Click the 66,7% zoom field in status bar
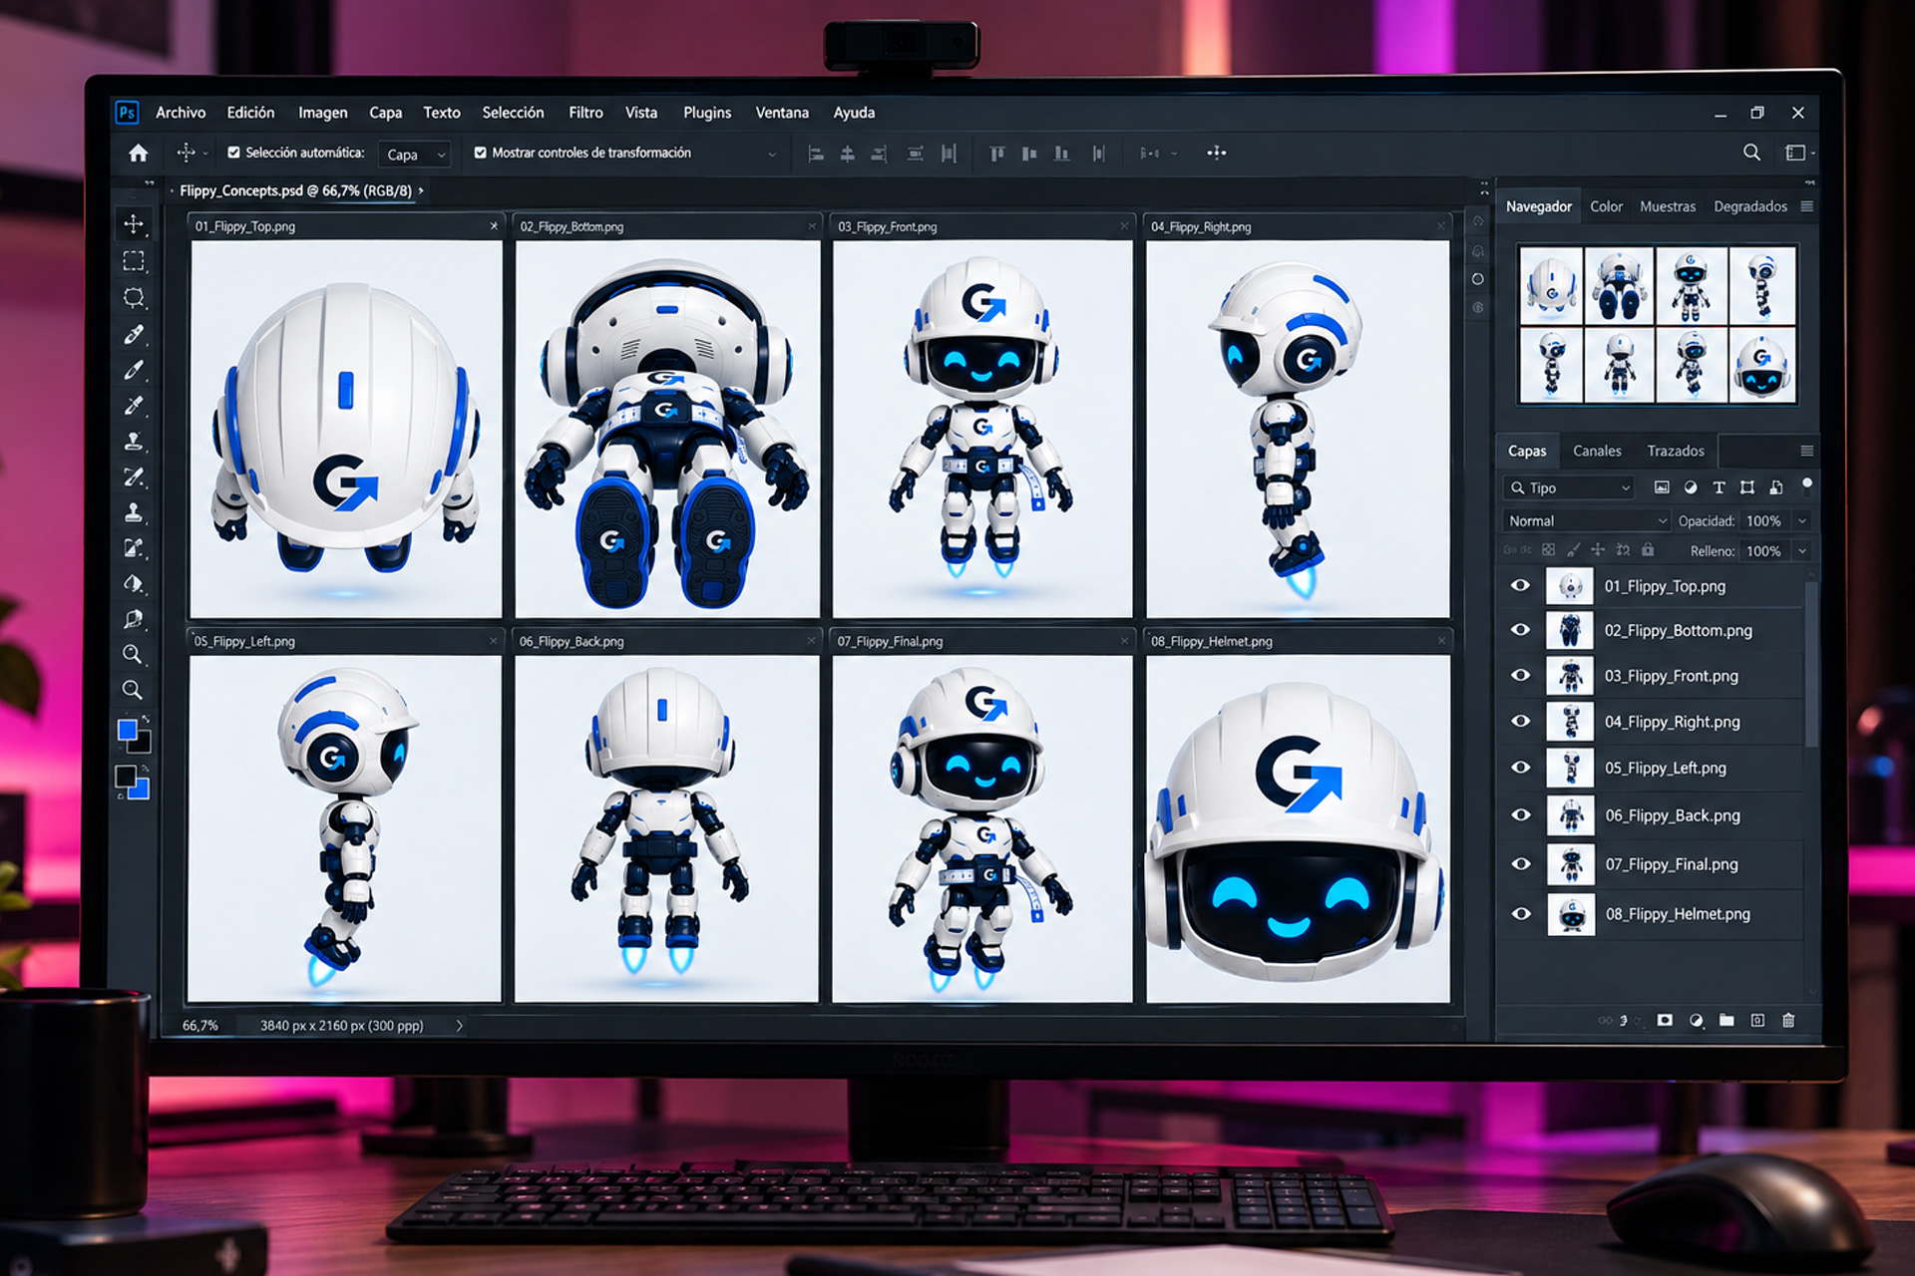Image resolution: width=1915 pixels, height=1276 pixels. (200, 1025)
